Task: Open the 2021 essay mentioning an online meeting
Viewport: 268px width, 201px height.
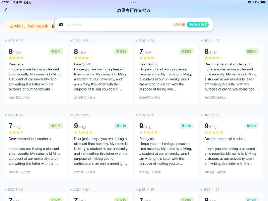Action: pyautogui.click(x=101, y=151)
